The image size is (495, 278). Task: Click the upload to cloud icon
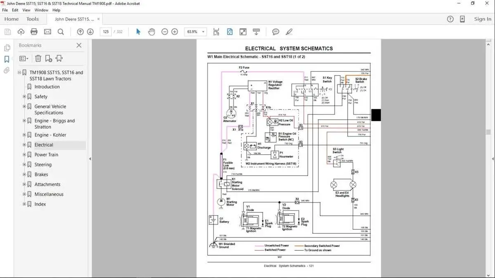click(21, 32)
